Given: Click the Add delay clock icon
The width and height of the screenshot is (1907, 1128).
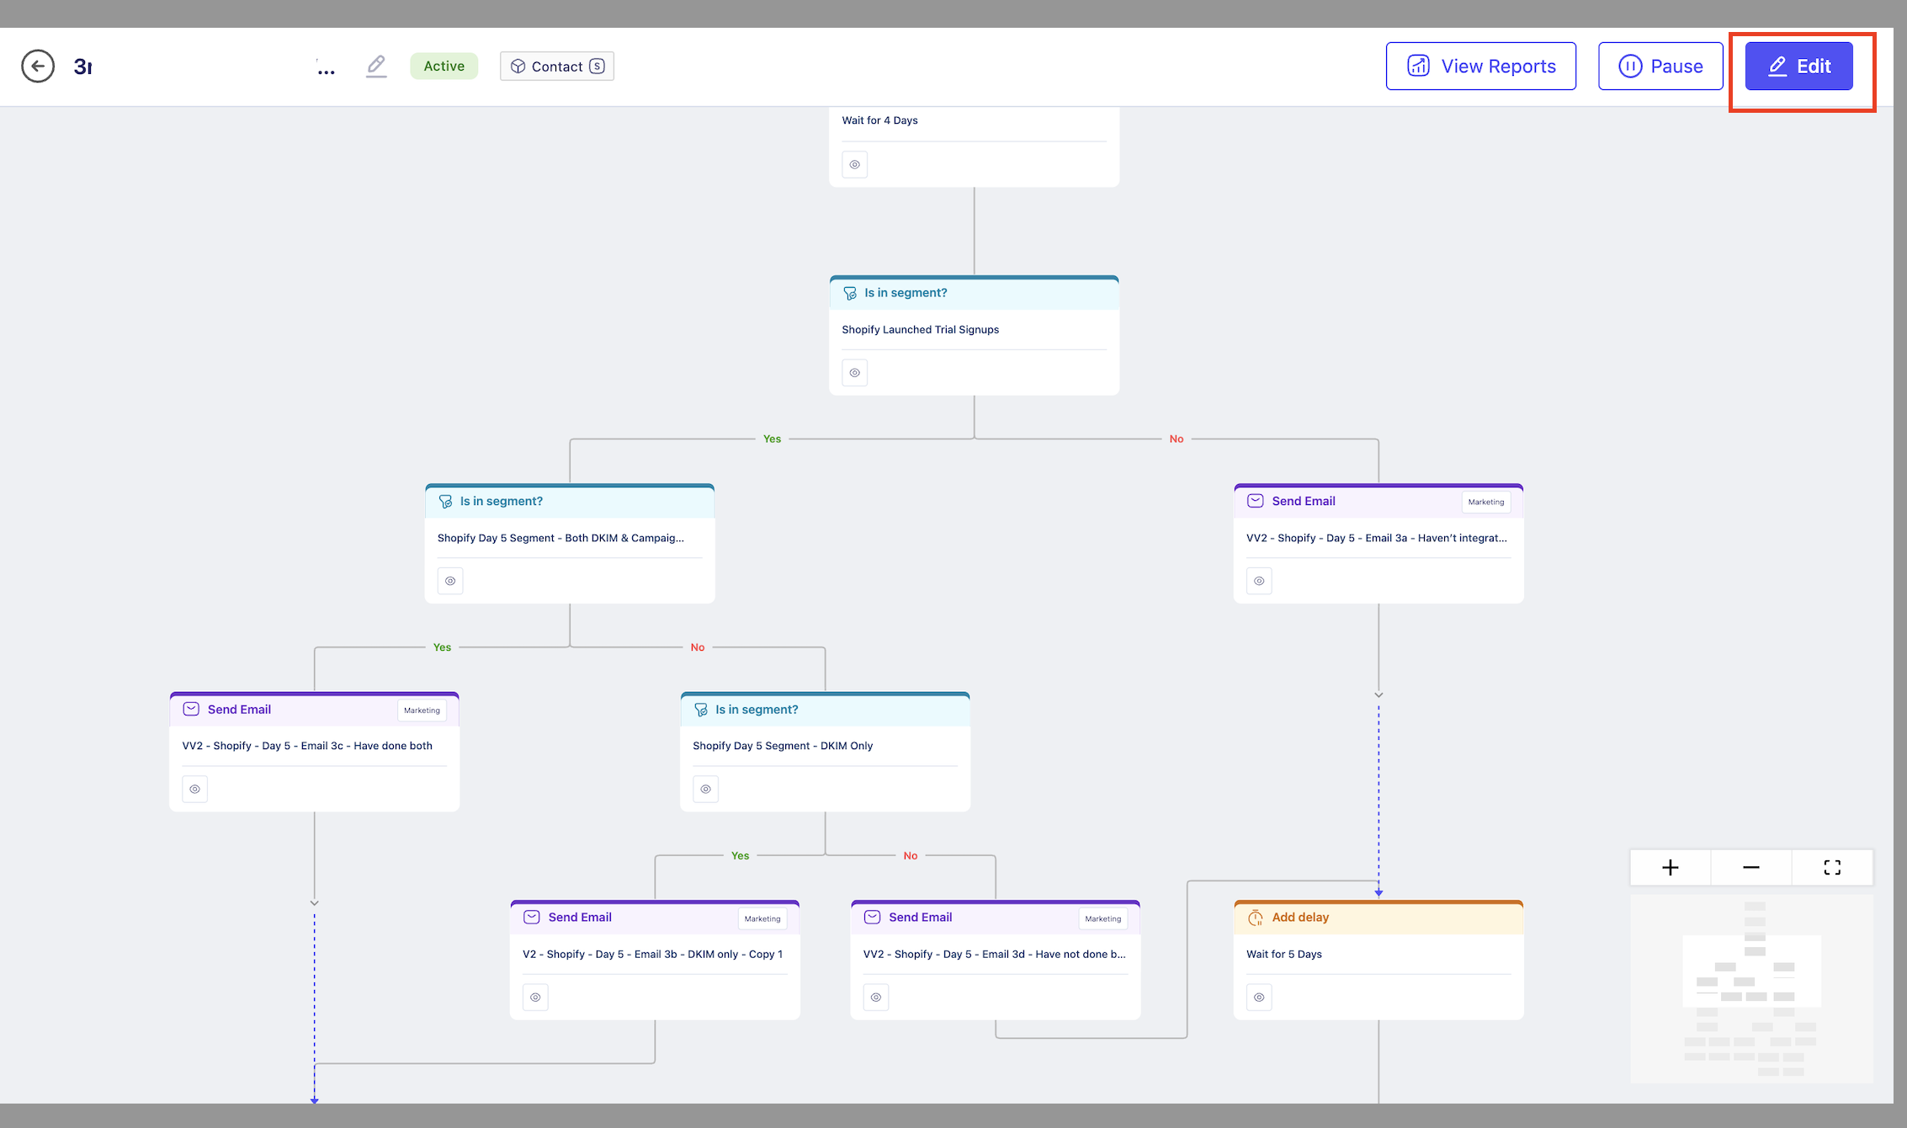Looking at the screenshot, I should pos(1255,918).
